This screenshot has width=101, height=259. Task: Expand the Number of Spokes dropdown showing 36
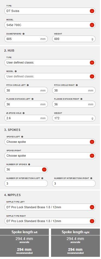(x=26, y=170)
